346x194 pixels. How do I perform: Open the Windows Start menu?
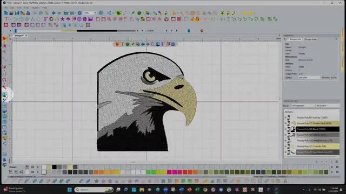pos(70,190)
